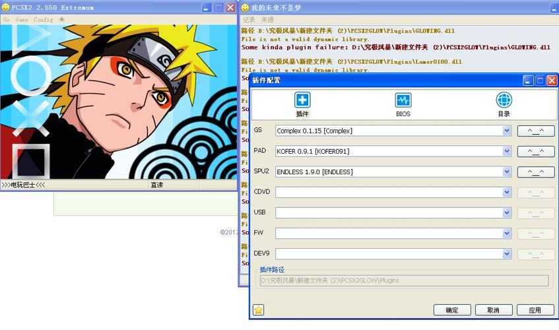Click the yellow star icon in plugin dialog
The width and height of the screenshot is (559, 330).
(259, 310)
